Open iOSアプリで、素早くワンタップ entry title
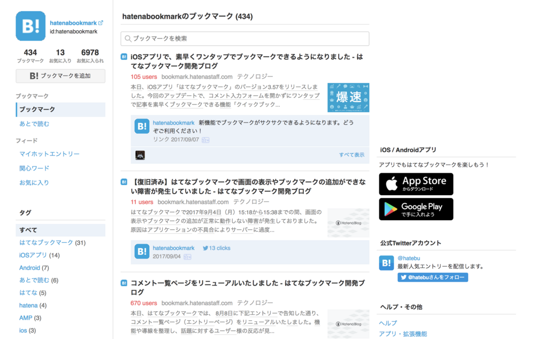535x339 pixels. 247,61
